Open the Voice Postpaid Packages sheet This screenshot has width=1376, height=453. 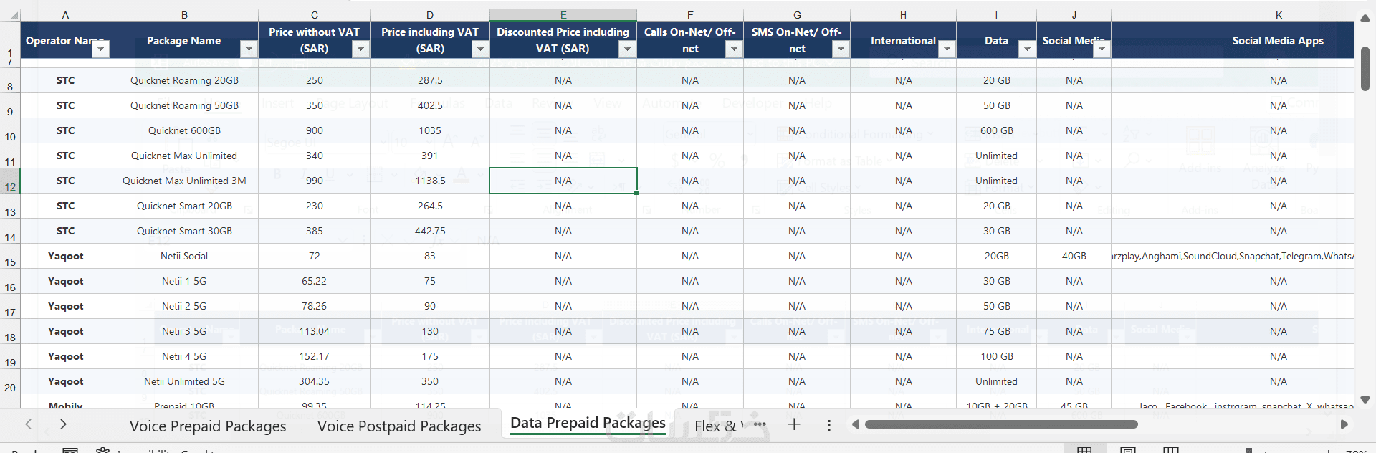(399, 426)
